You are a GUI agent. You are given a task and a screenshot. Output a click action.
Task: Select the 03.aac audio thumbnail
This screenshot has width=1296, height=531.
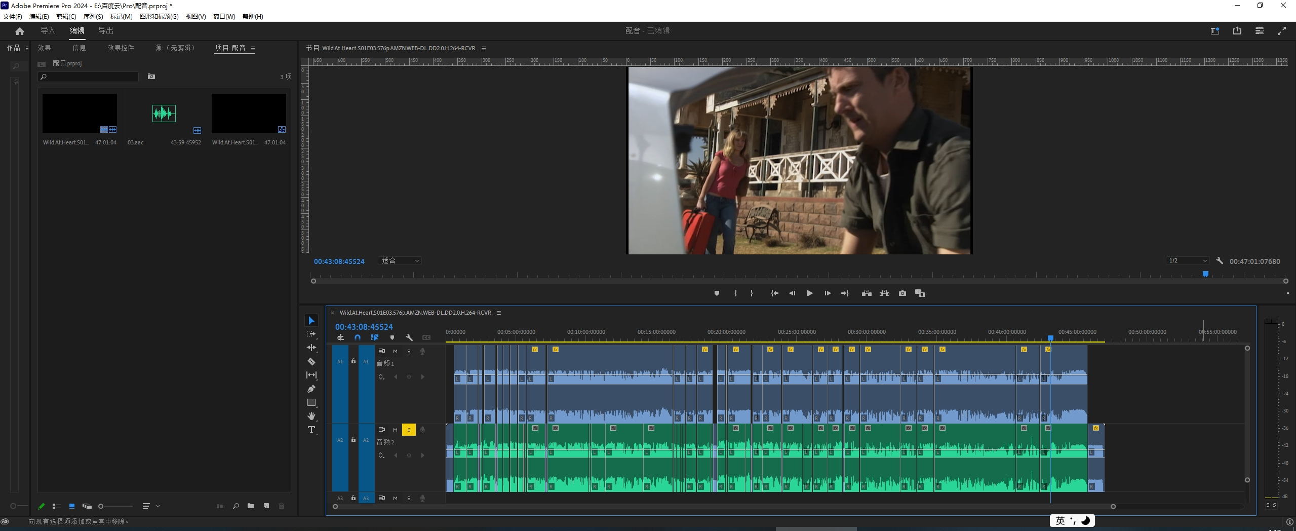[164, 113]
